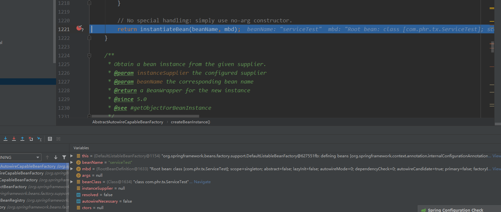The height and width of the screenshot is (212, 501).
Task: Click the parameter icon beside beanName
Action: 78,162
